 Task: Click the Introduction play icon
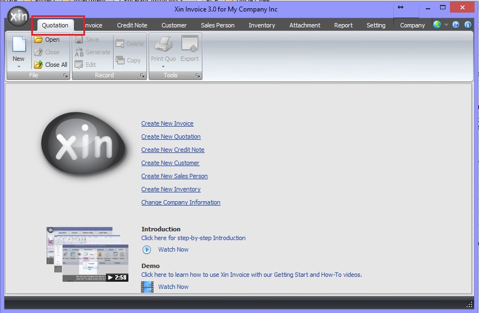click(x=146, y=249)
